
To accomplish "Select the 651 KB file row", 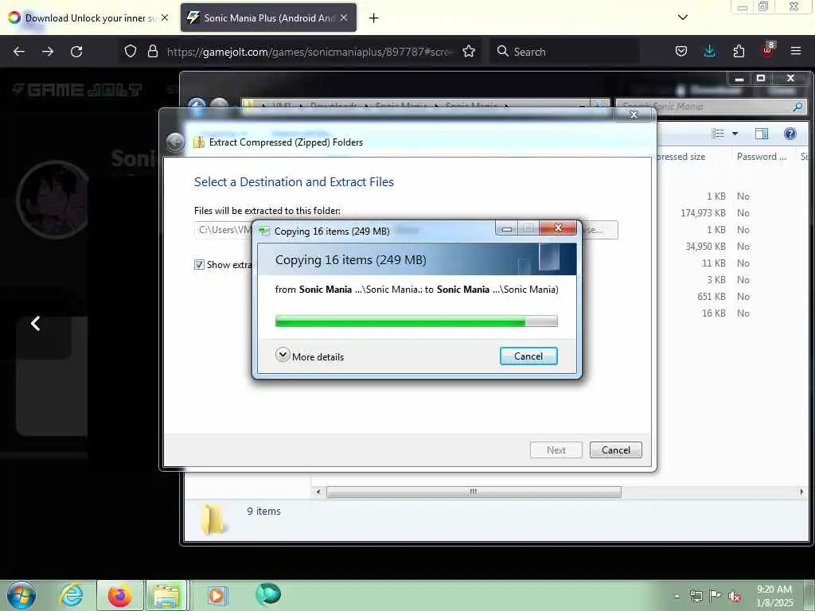I will 732,296.
